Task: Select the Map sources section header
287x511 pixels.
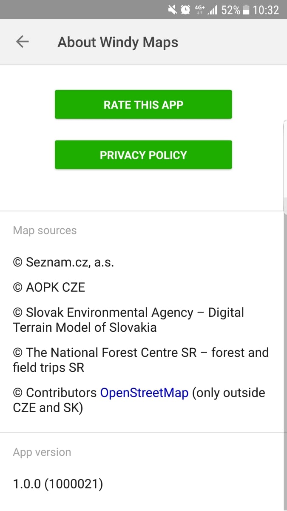Action: (x=45, y=230)
